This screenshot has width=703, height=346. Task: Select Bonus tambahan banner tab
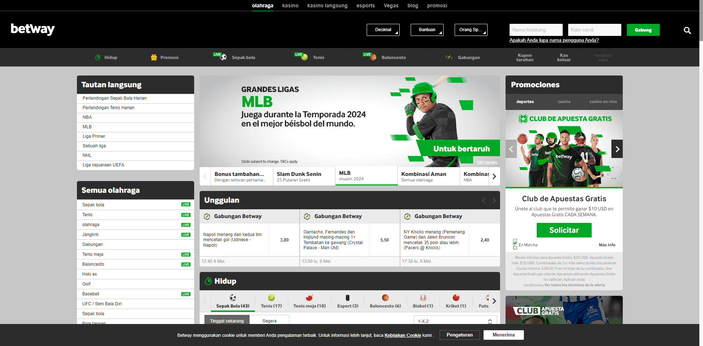pyautogui.click(x=242, y=176)
